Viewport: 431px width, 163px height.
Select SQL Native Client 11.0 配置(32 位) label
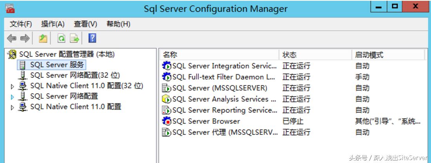tap(87, 86)
